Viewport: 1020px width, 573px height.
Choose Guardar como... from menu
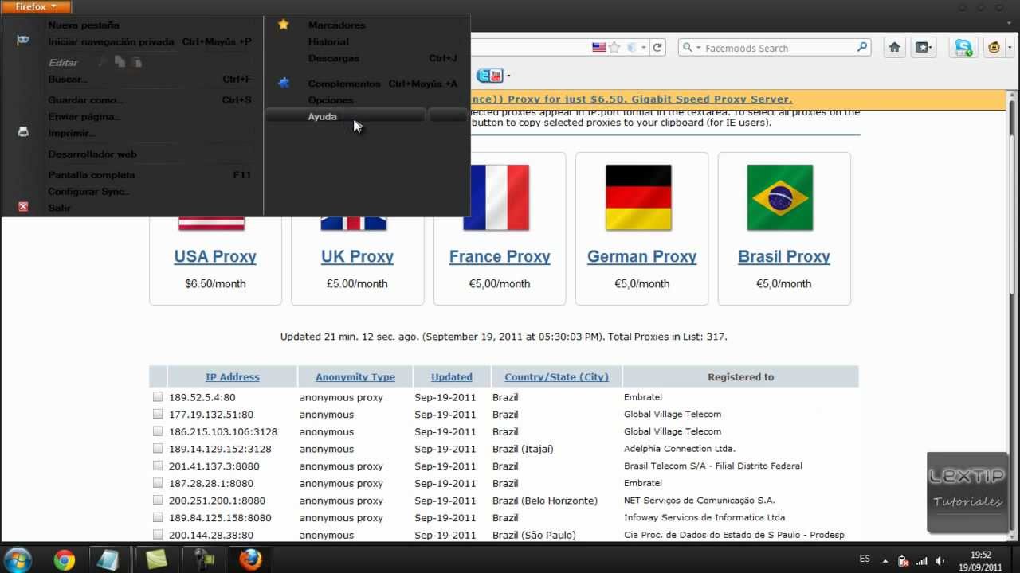(85, 100)
